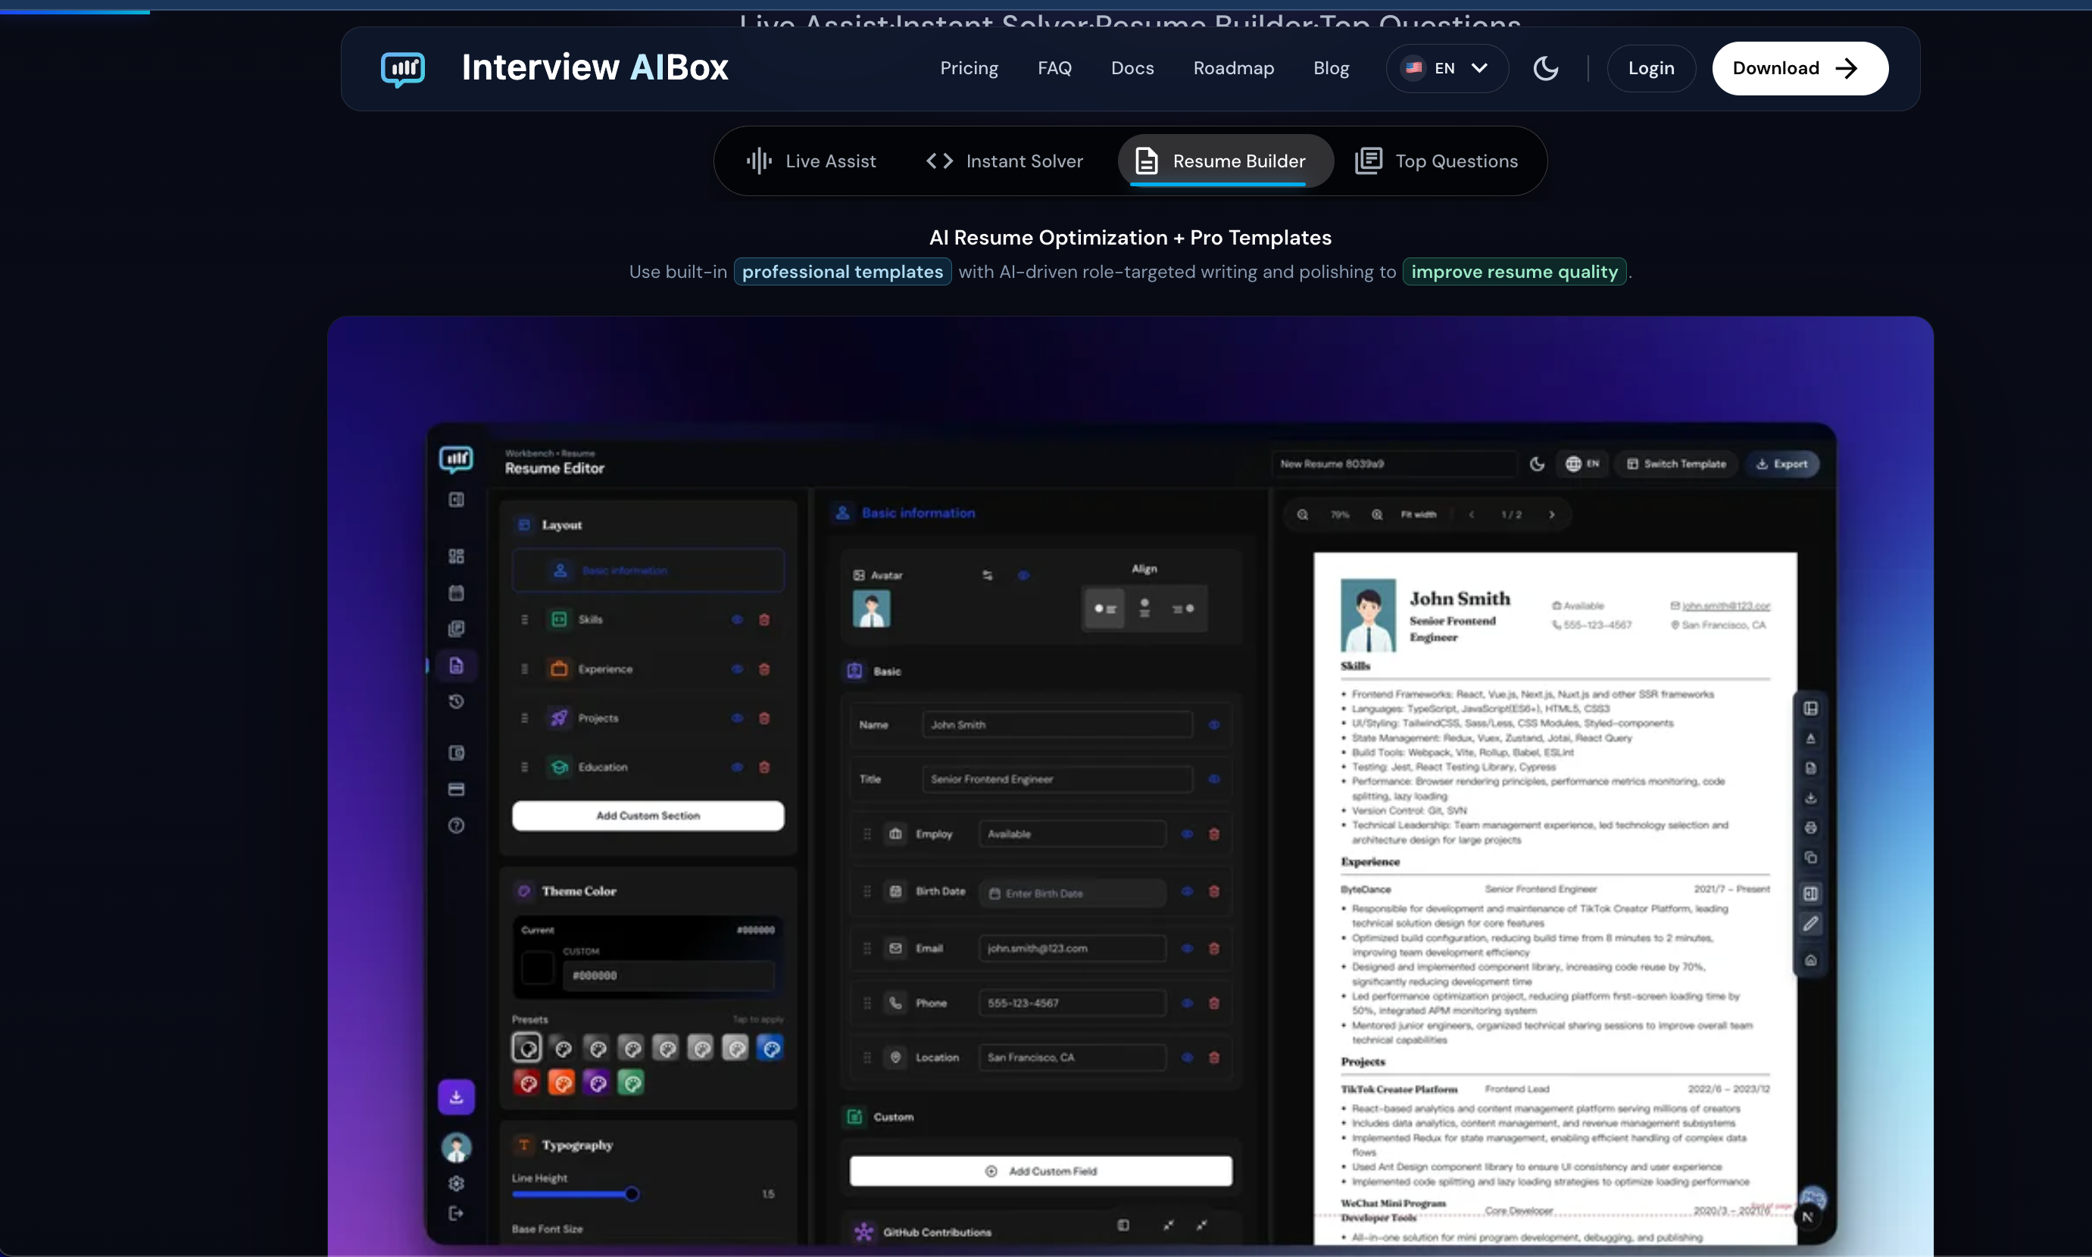Viewport: 2092px width, 1257px height.
Task: Toggle visibility of the Title field
Action: coord(1214,779)
